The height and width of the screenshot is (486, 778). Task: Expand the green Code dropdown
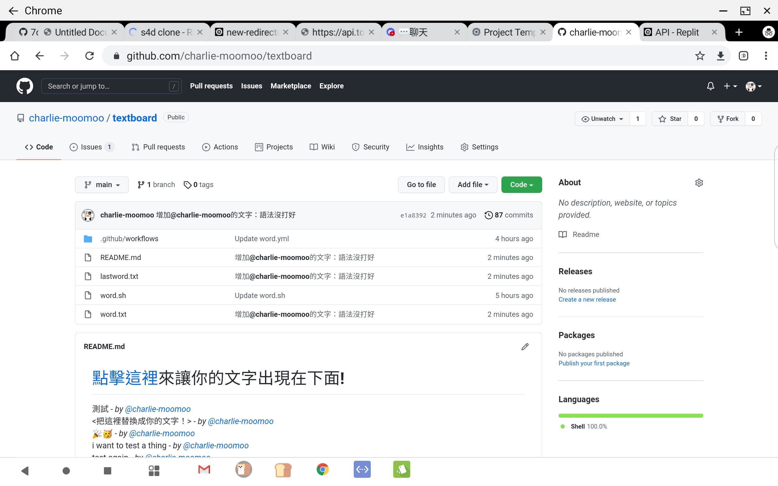pyautogui.click(x=521, y=184)
